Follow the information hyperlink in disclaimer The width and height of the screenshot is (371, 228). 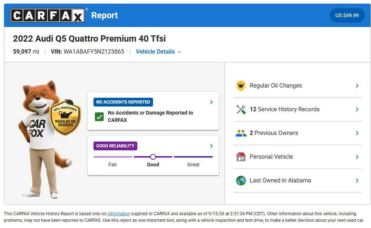tap(119, 214)
